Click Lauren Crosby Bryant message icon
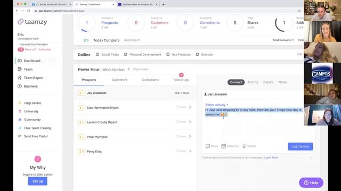341x191 pixels. click(x=177, y=121)
